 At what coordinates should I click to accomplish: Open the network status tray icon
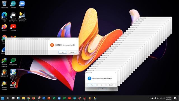(161, 98)
